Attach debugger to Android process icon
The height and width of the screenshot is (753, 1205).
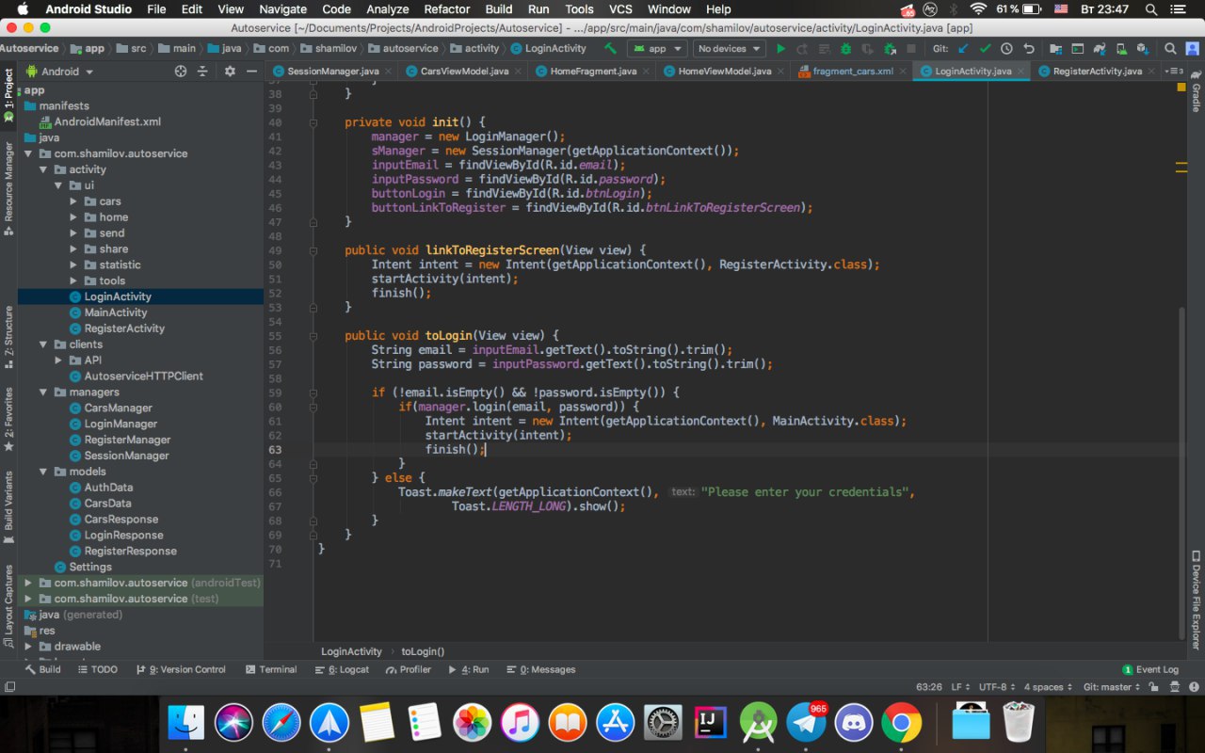coord(890,48)
